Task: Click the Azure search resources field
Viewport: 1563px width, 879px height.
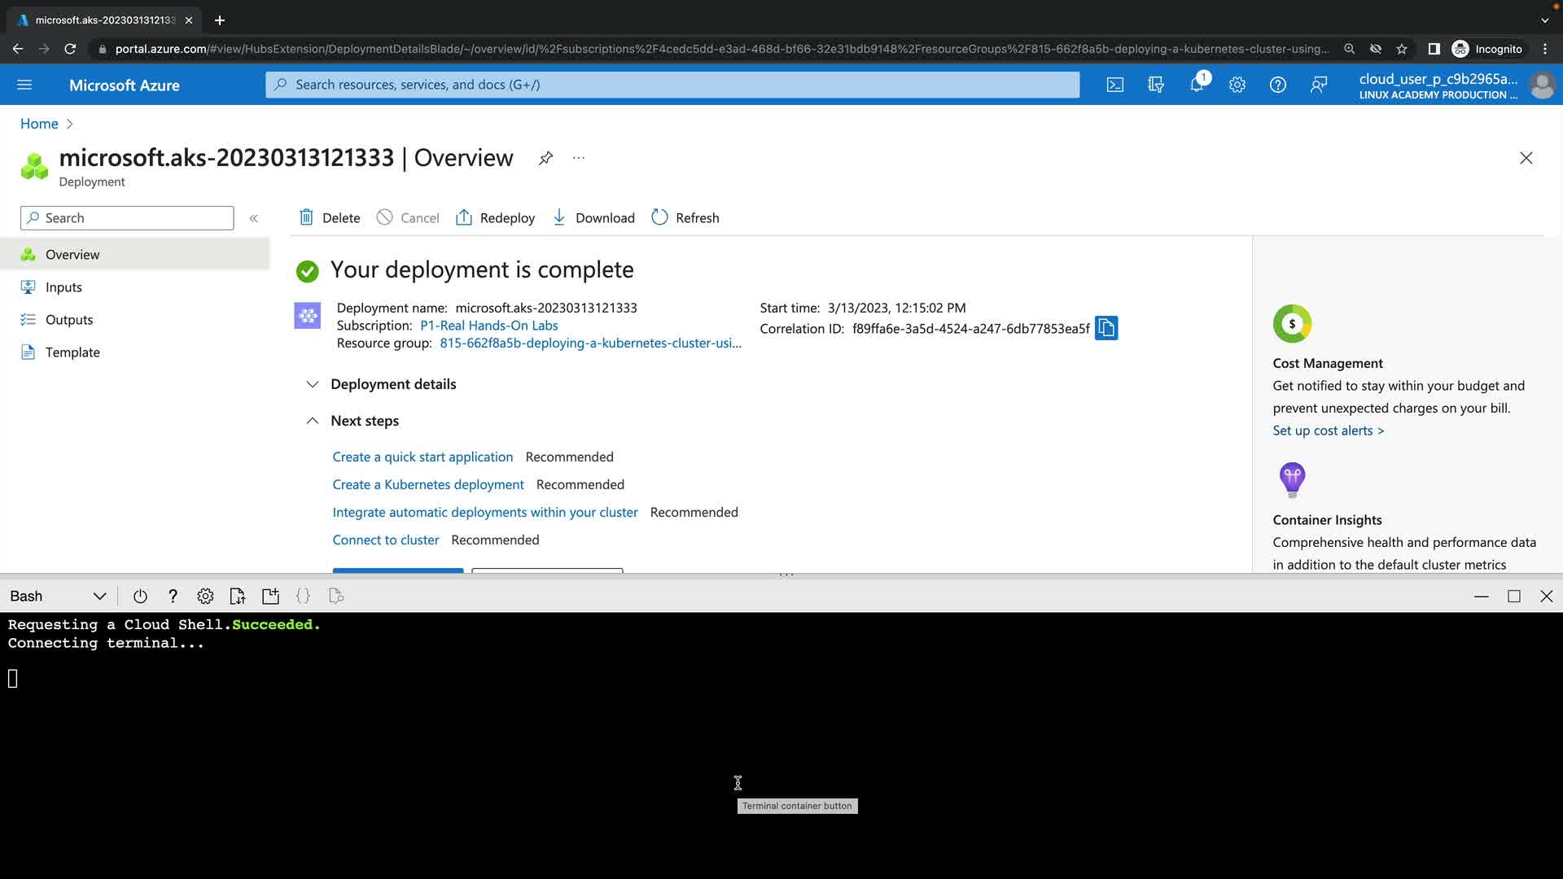Action: click(x=672, y=85)
